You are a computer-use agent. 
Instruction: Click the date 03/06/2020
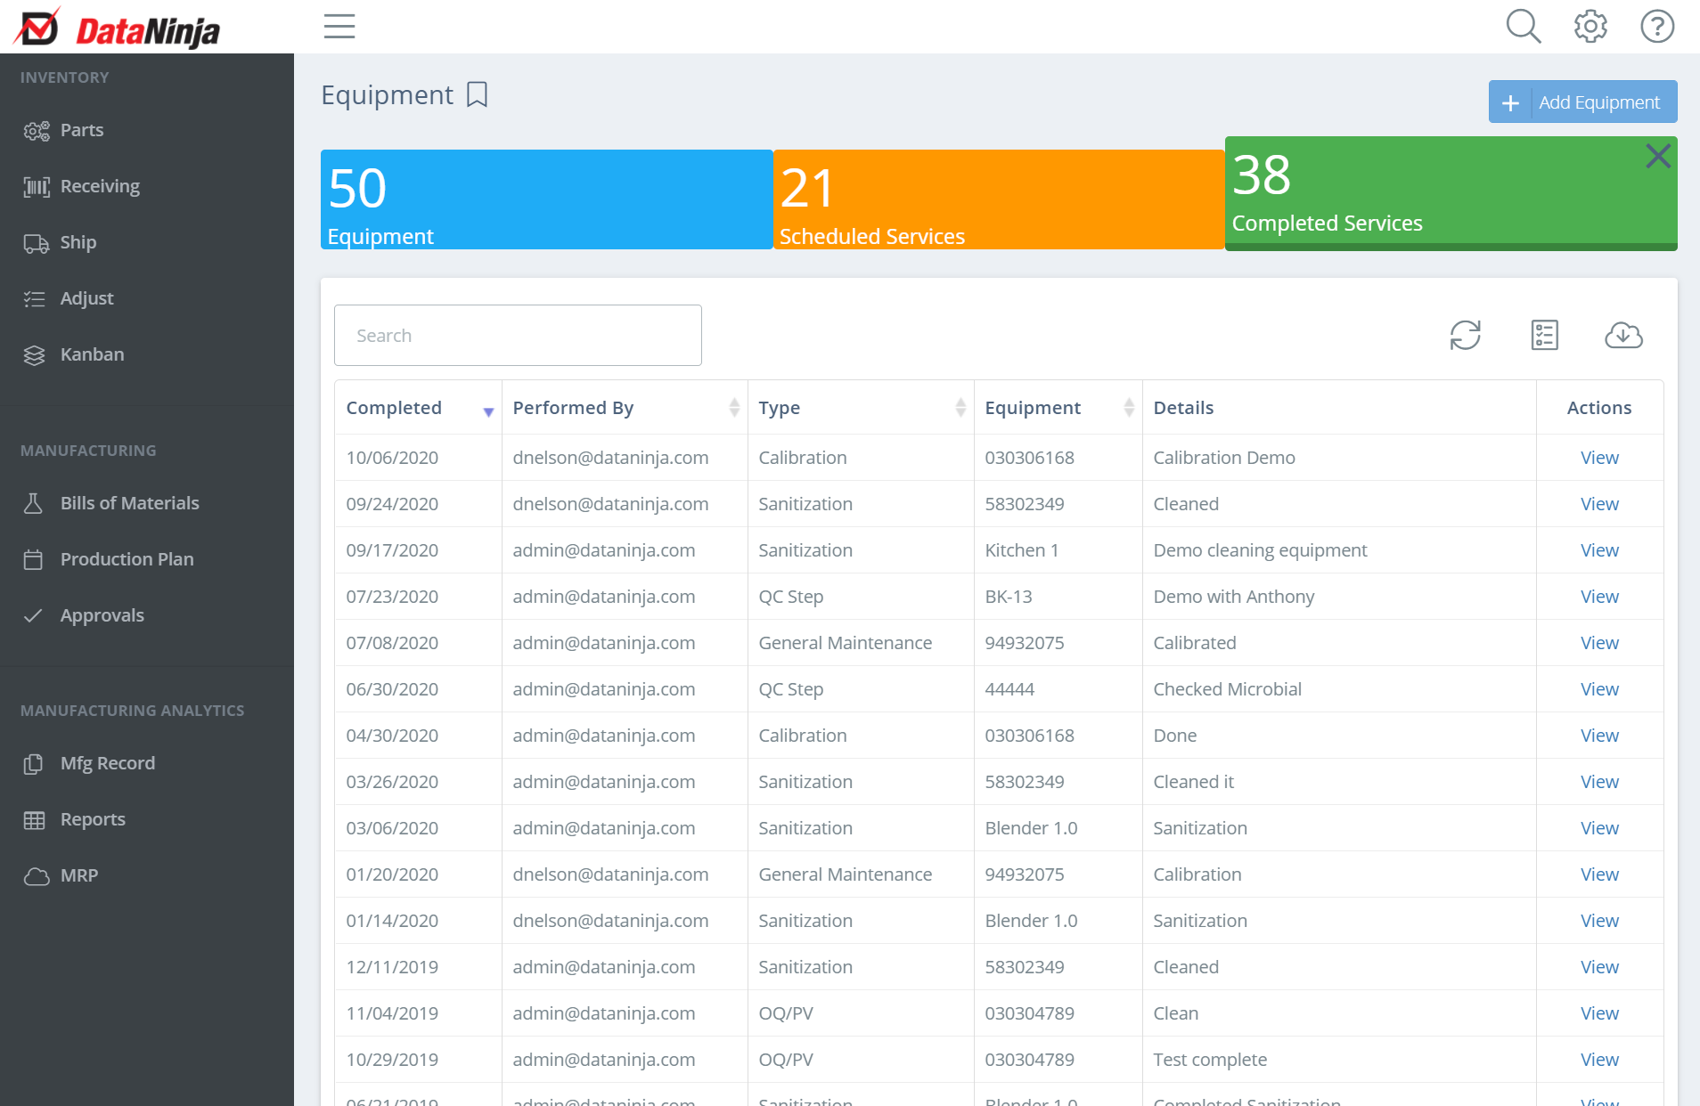pyautogui.click(x=392, y=828)
